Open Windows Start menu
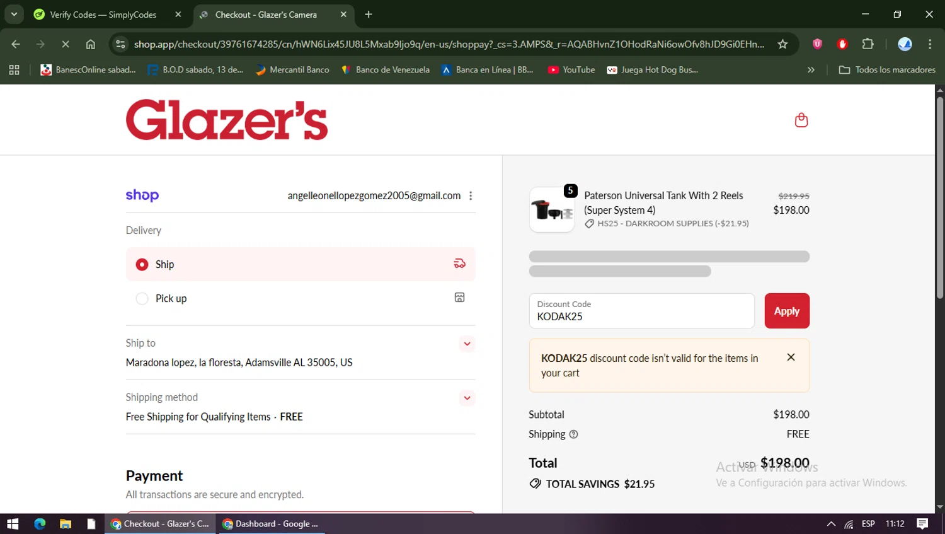Viewport: 945px width, 534px height. click(x=13, y=524)
